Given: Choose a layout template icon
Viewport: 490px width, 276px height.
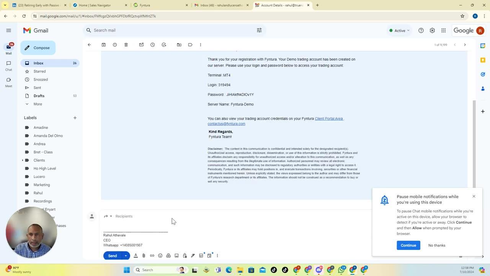Looking at the screenshot, I should pyautogui.click(x=201, y=256).
